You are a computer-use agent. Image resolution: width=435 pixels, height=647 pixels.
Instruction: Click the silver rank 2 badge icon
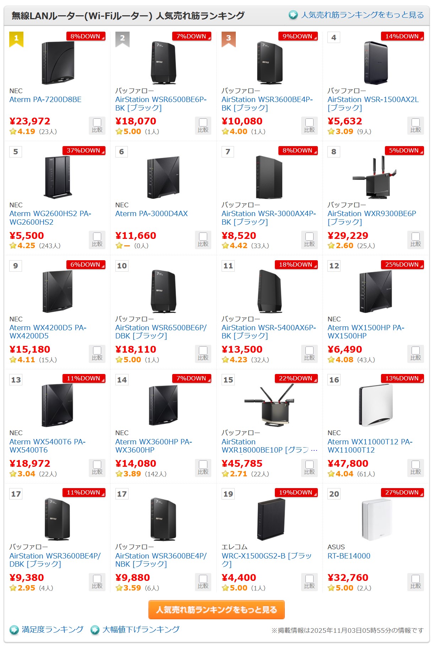point(122,38)
